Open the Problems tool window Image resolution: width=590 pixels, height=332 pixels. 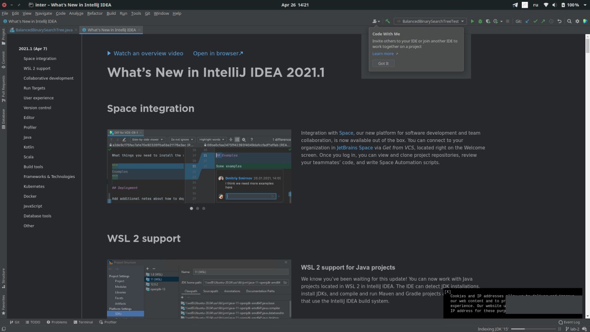(56, 322)
